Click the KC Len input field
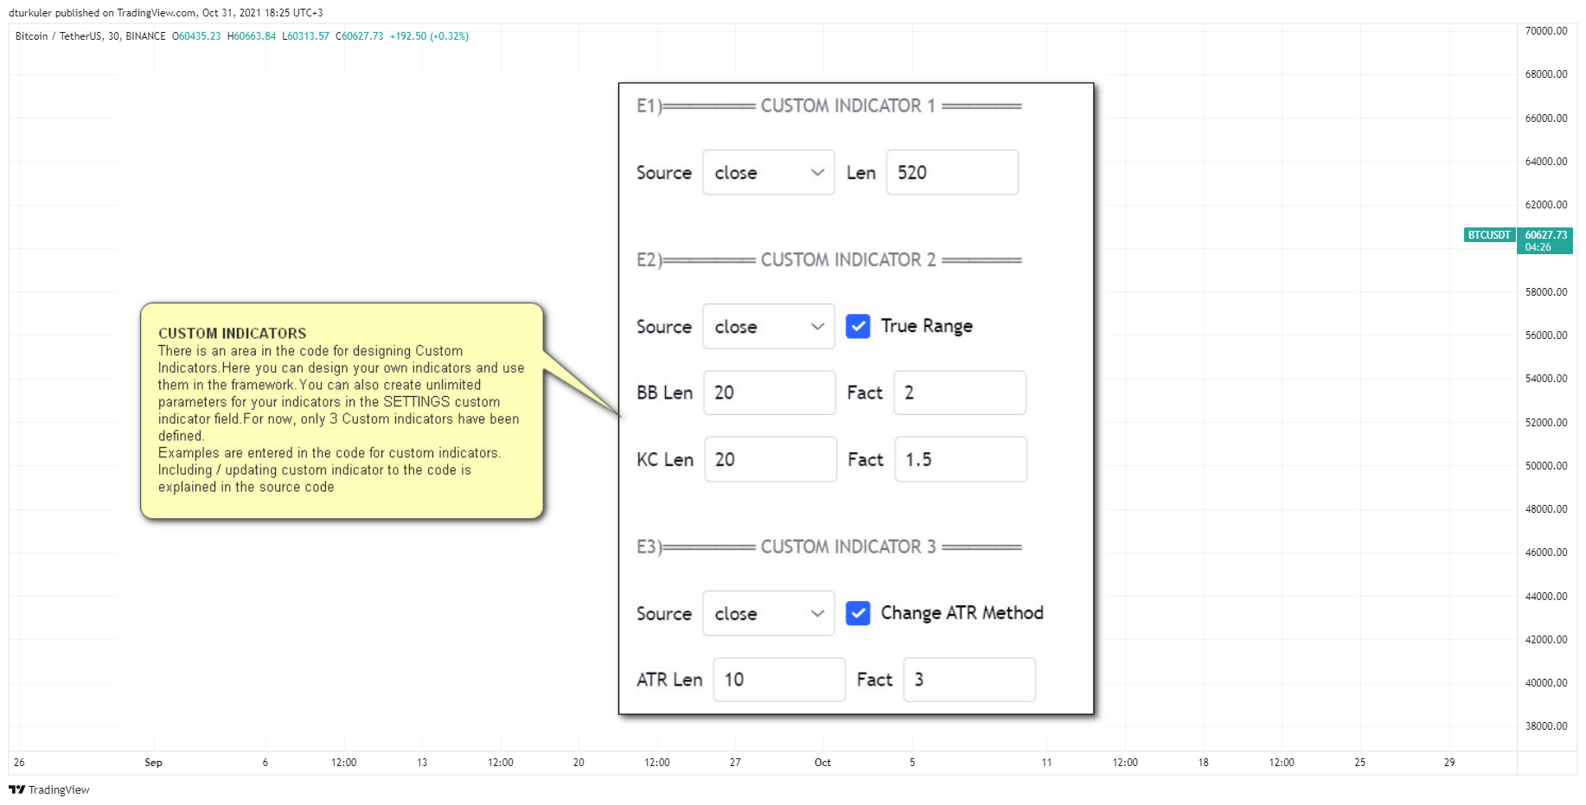 tap(771, 459)
